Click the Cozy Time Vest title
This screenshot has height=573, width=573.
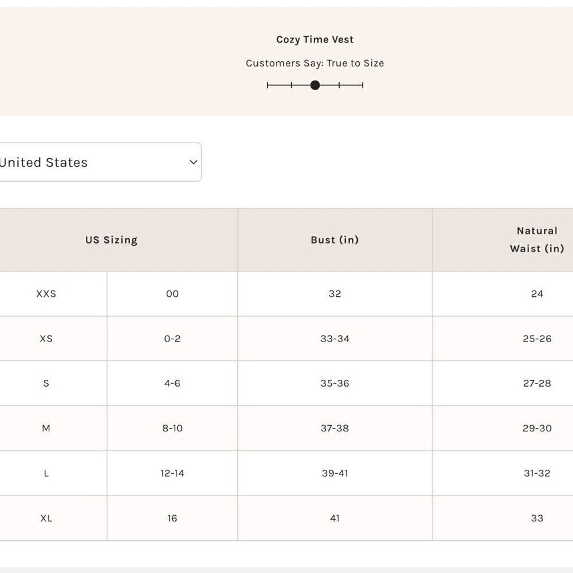[314, 39]
